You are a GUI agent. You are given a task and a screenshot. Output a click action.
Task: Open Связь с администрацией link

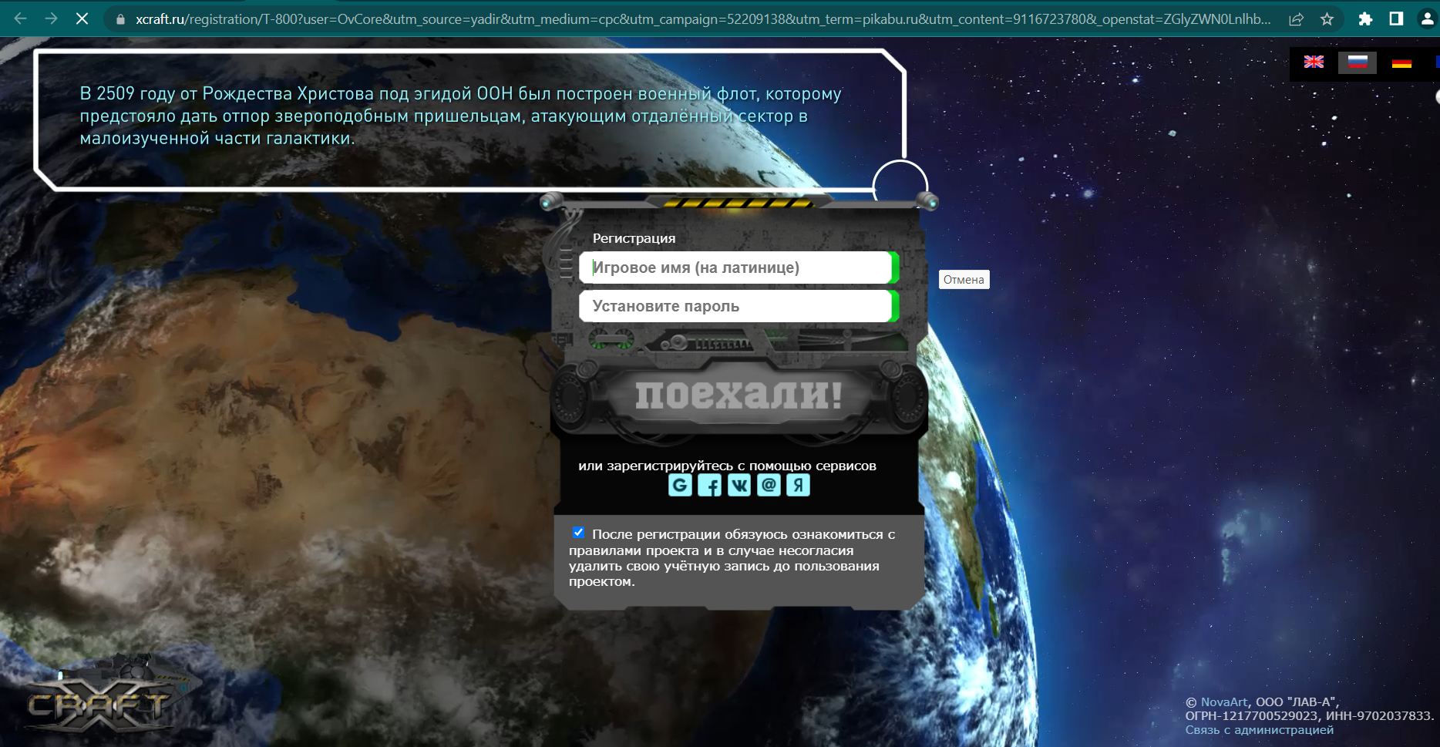[x=1260, y=730]
